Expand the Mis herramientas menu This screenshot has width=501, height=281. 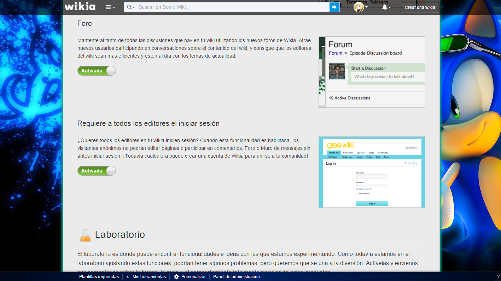point(149,277)
